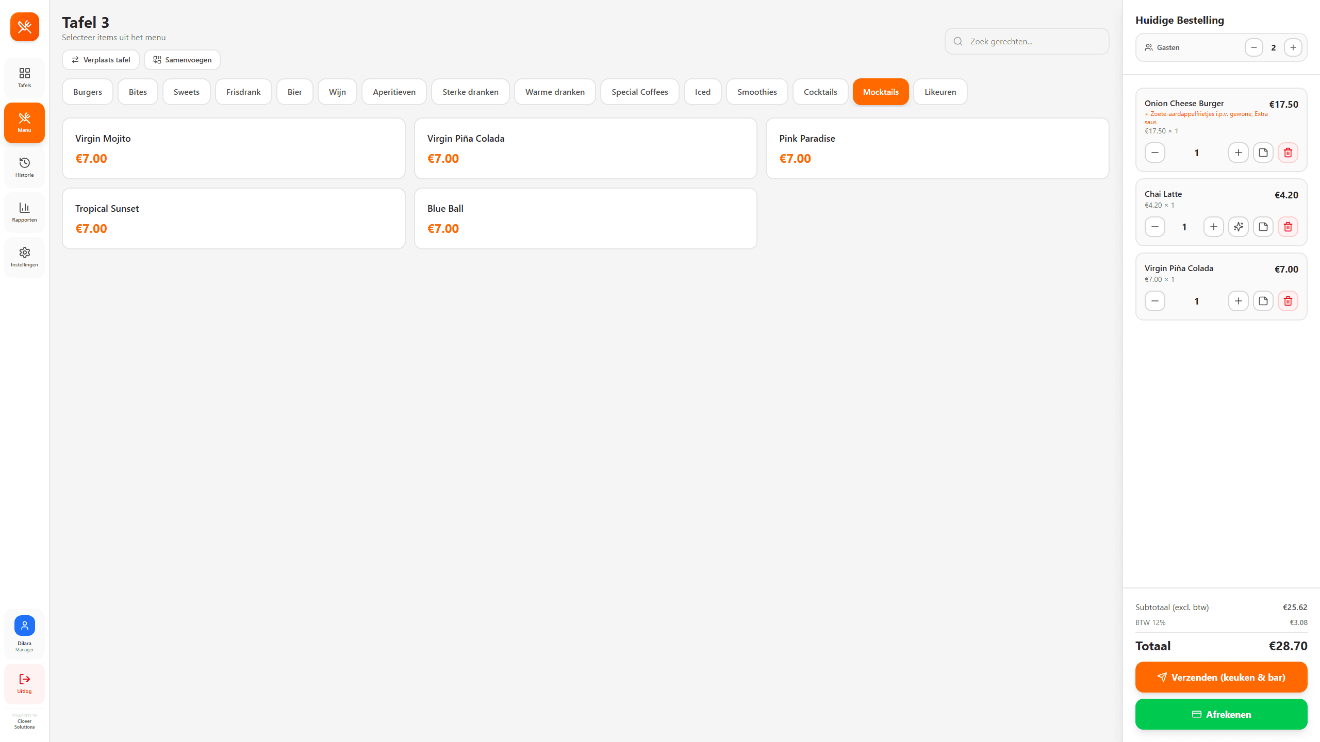Click the Verplaats tafel button
Viewport: 1320px width, 742px height.
pyautogui.click(x=101, y=60)
